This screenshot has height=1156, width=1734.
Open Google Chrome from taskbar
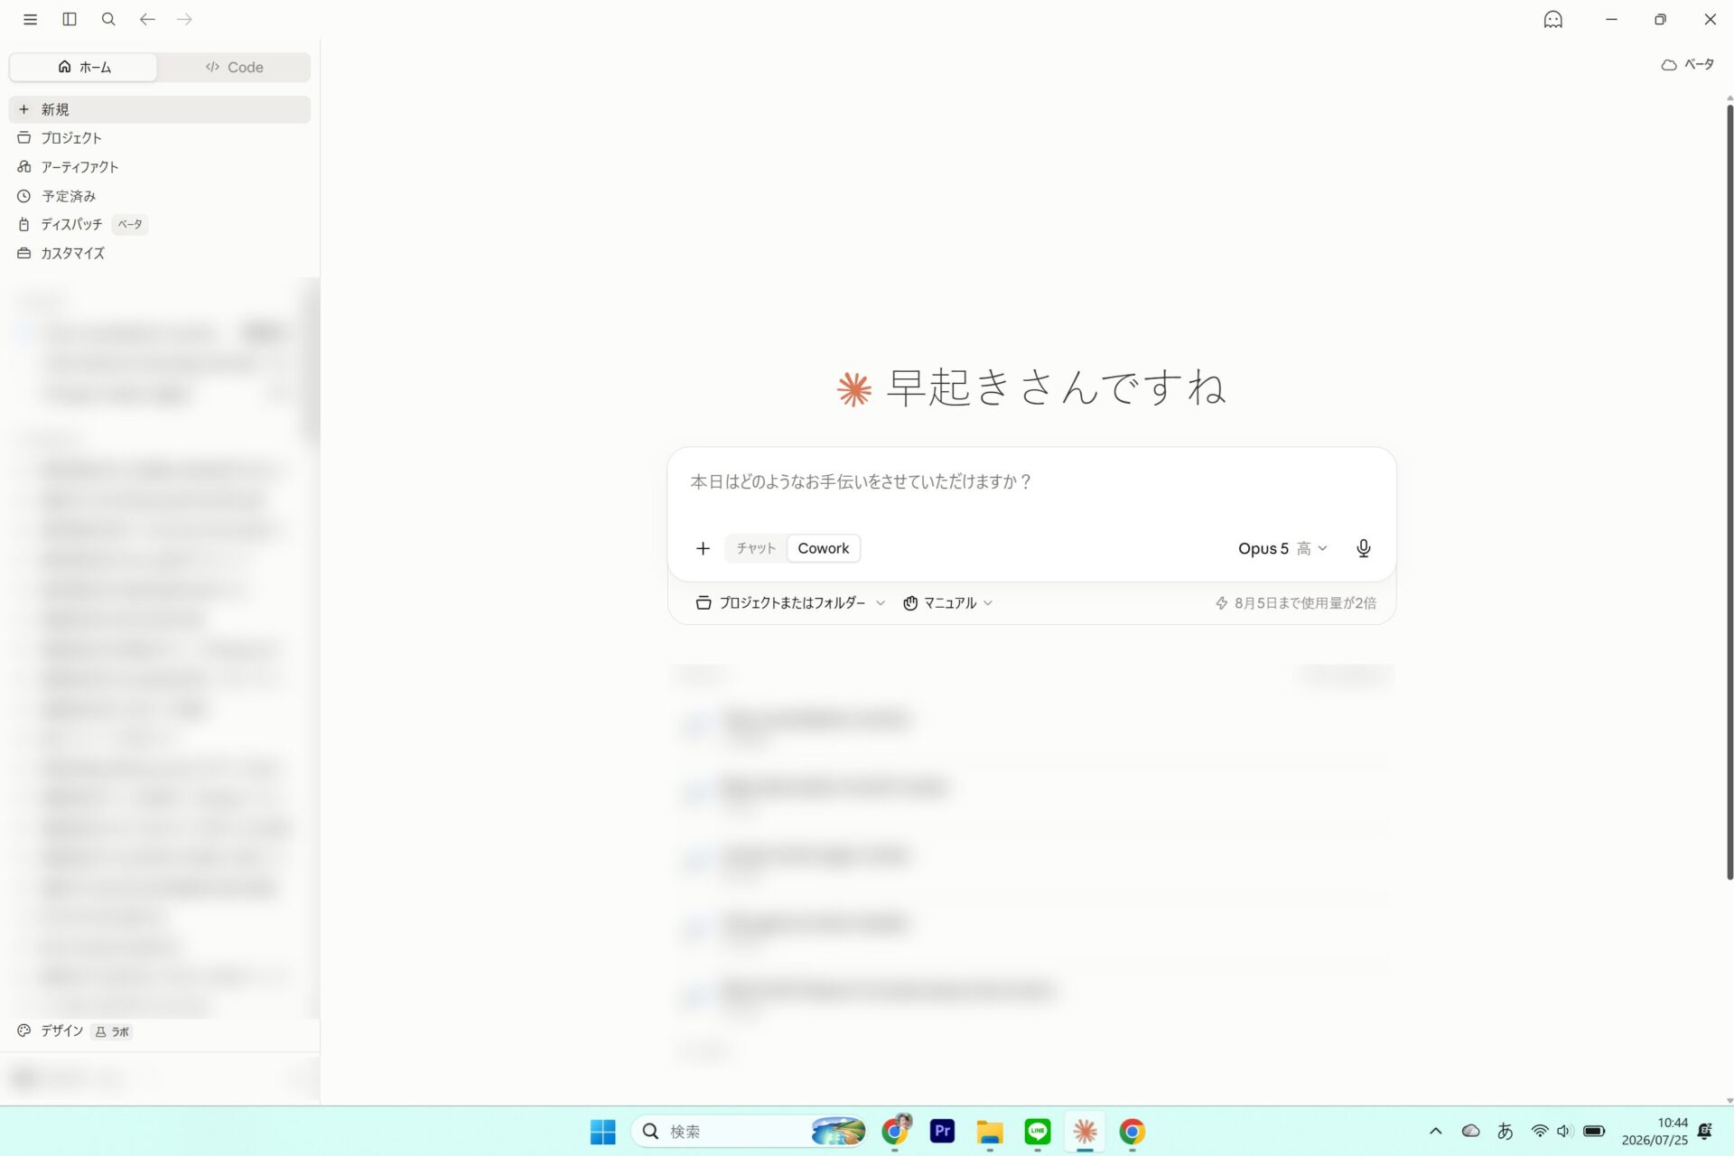[1133, 1132]
